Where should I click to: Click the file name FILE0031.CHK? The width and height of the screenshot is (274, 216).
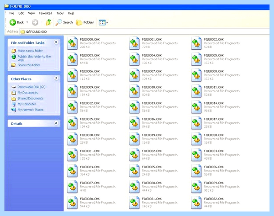pyautogui.click(x=152, y=199)
